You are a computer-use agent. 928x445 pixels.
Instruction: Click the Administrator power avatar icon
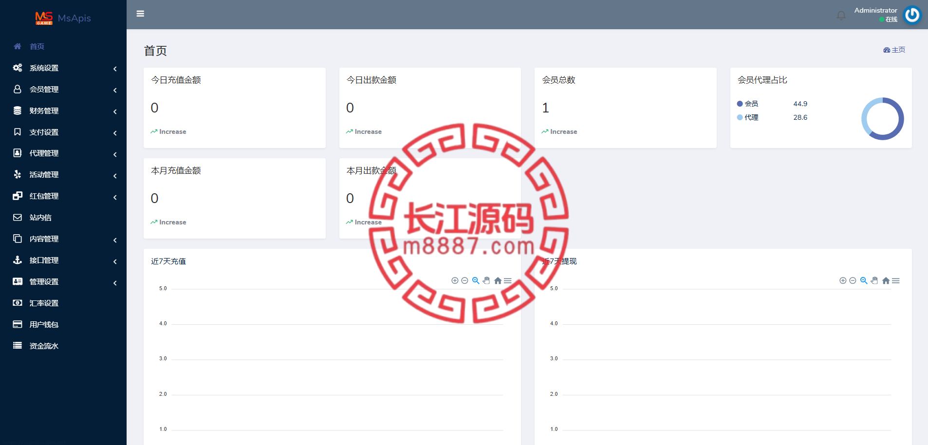pyautogui.click(x=912, y=15)
